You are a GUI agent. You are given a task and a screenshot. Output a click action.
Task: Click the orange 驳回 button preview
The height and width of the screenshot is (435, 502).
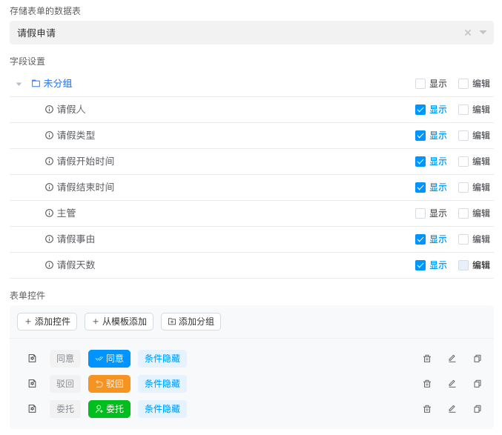pyautogui.click(x=109, y=384)
